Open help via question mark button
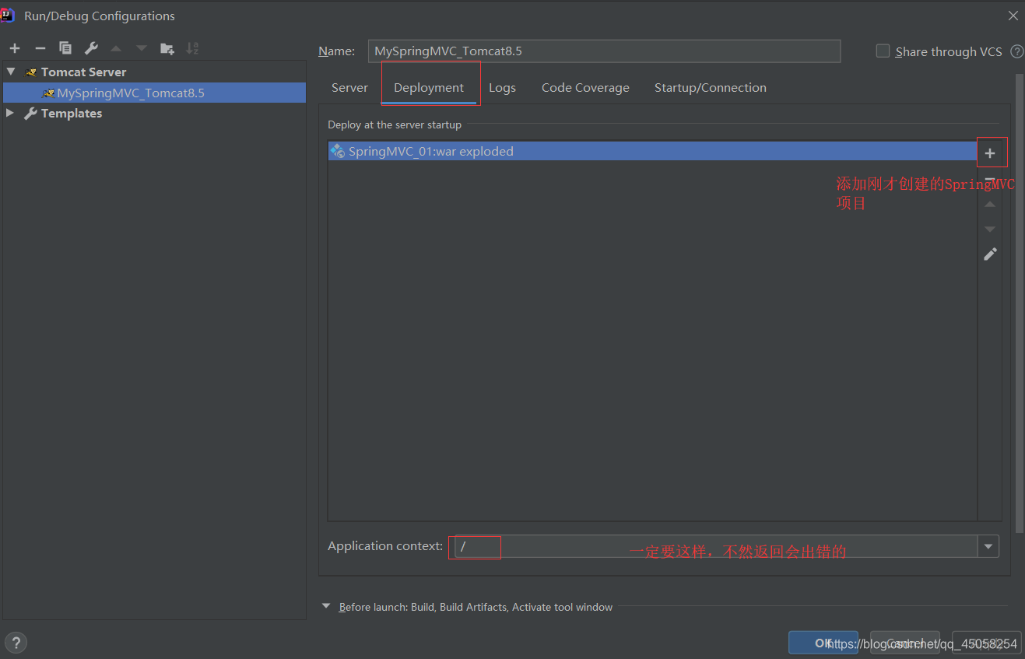The height and width of the screenshot is (659, 1025). (16, 643)
